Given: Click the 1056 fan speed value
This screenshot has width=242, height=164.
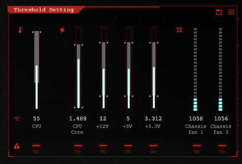Looking at the screenshot, I should click(221, 119).
